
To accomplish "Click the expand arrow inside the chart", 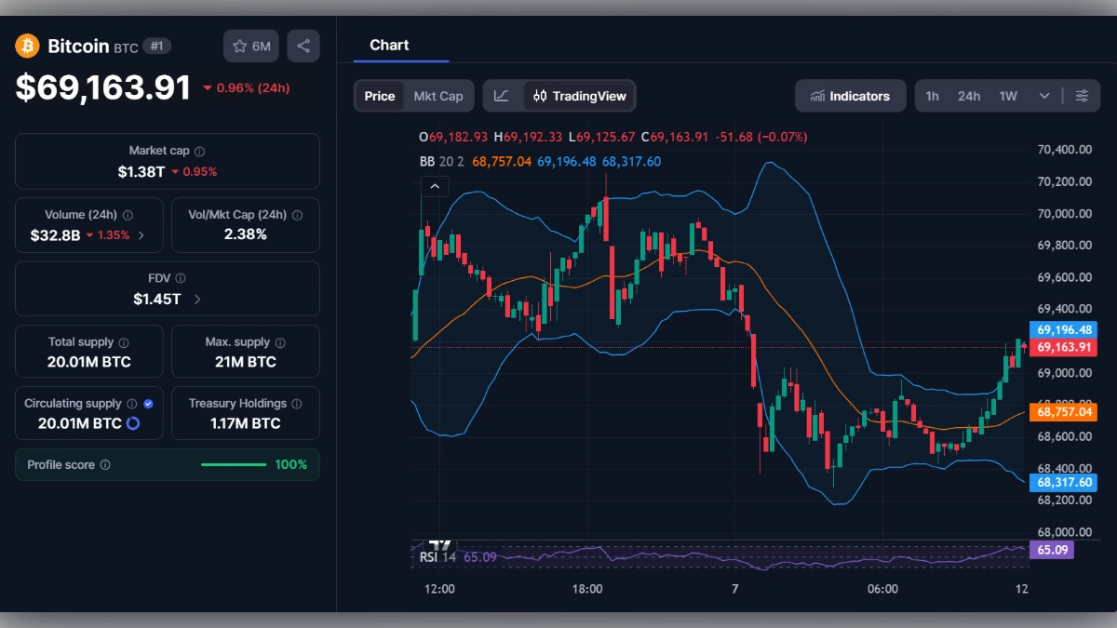I will [x=435, y=186].
